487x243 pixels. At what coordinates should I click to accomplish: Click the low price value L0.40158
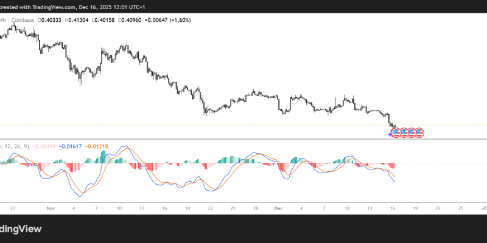[110, 19]
